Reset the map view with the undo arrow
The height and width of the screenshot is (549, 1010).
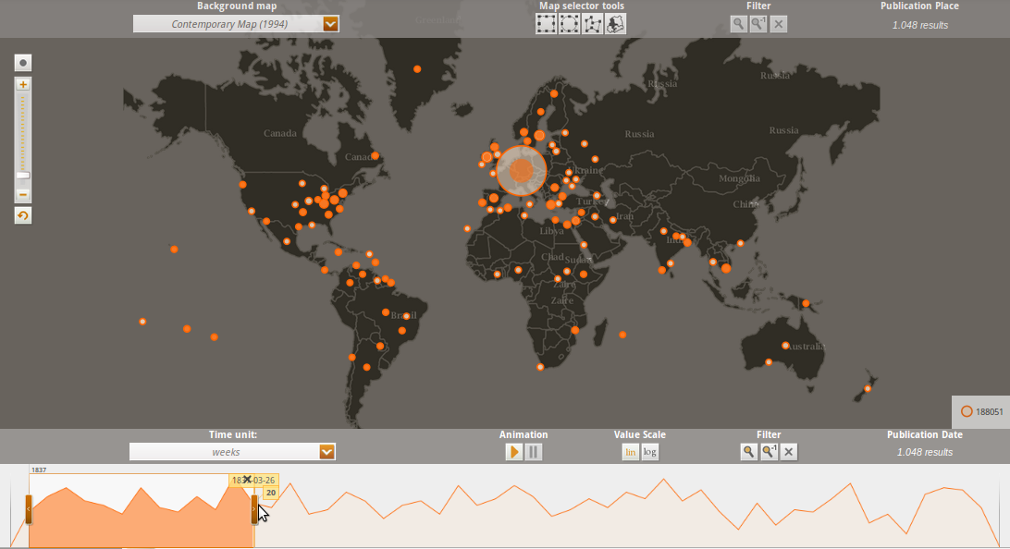[23, 215]
